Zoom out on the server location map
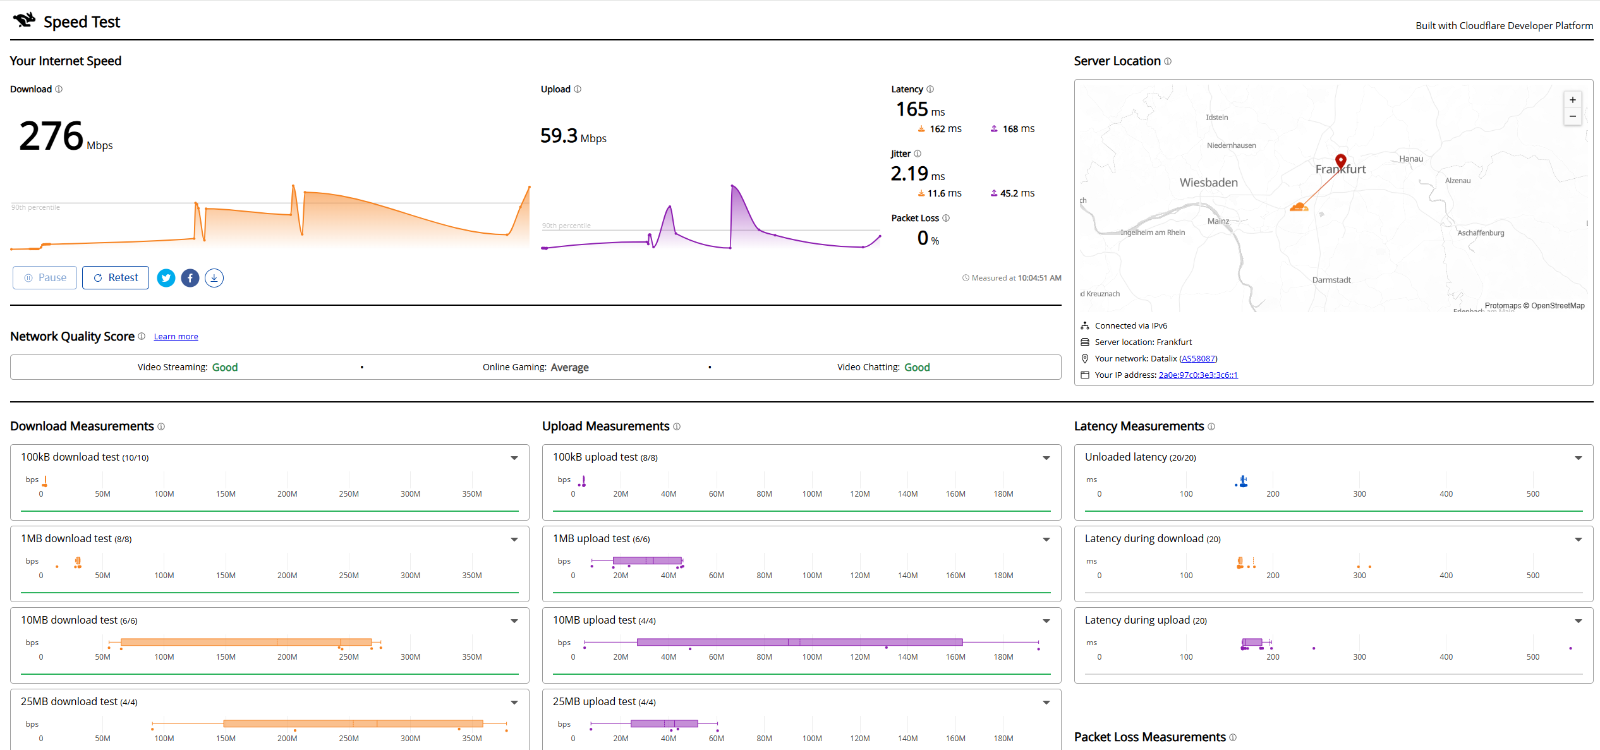 [x=1573, y=116]
